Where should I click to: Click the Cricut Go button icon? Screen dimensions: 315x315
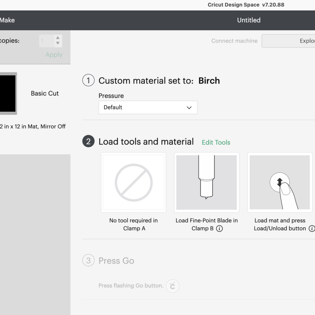pos(172,286)
